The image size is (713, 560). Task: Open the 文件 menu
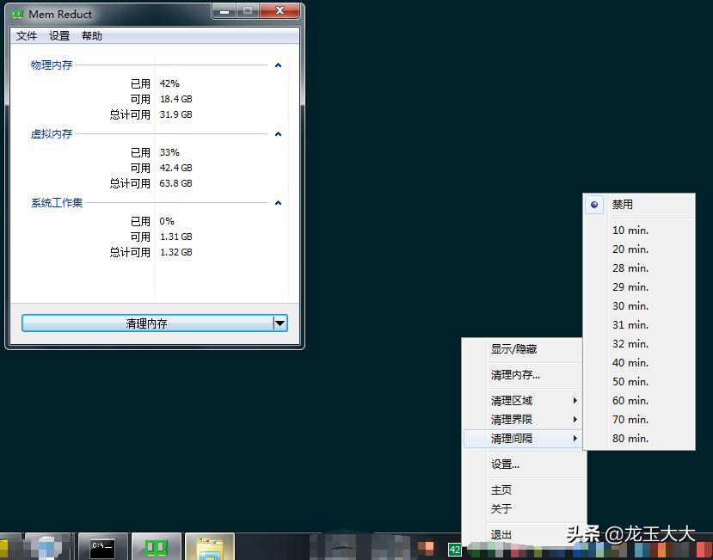click(26, 35)
